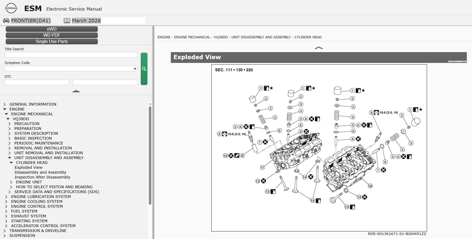Viewport: 472px width, 239px height.
Task: Click the second DTC input field
Action: pos(105,82)
